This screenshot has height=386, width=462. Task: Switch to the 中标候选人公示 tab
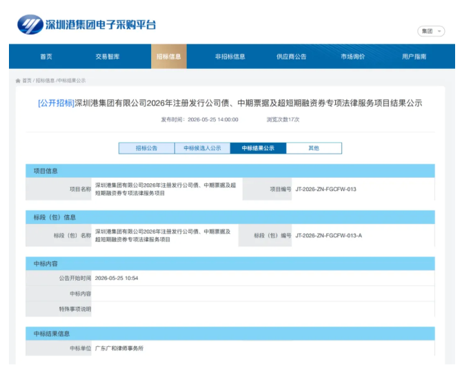pyautogui.click(x=203, y=148)
